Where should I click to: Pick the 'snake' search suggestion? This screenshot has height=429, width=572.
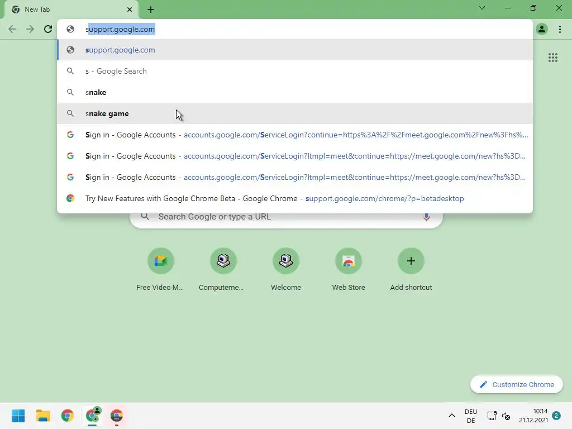point(295,92)
